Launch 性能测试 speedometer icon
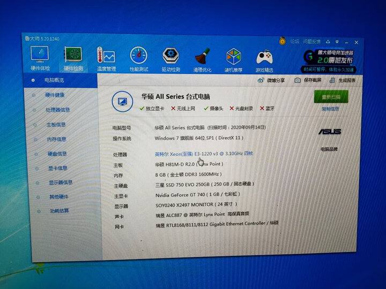This screenshot has width=386, height=289. [x=139, y=59]
